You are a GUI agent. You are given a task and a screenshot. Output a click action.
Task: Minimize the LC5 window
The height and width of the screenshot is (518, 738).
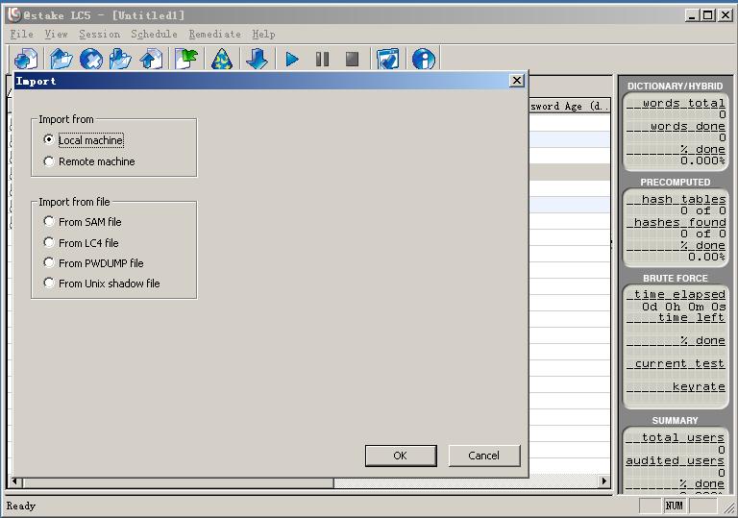pos(692,15)
